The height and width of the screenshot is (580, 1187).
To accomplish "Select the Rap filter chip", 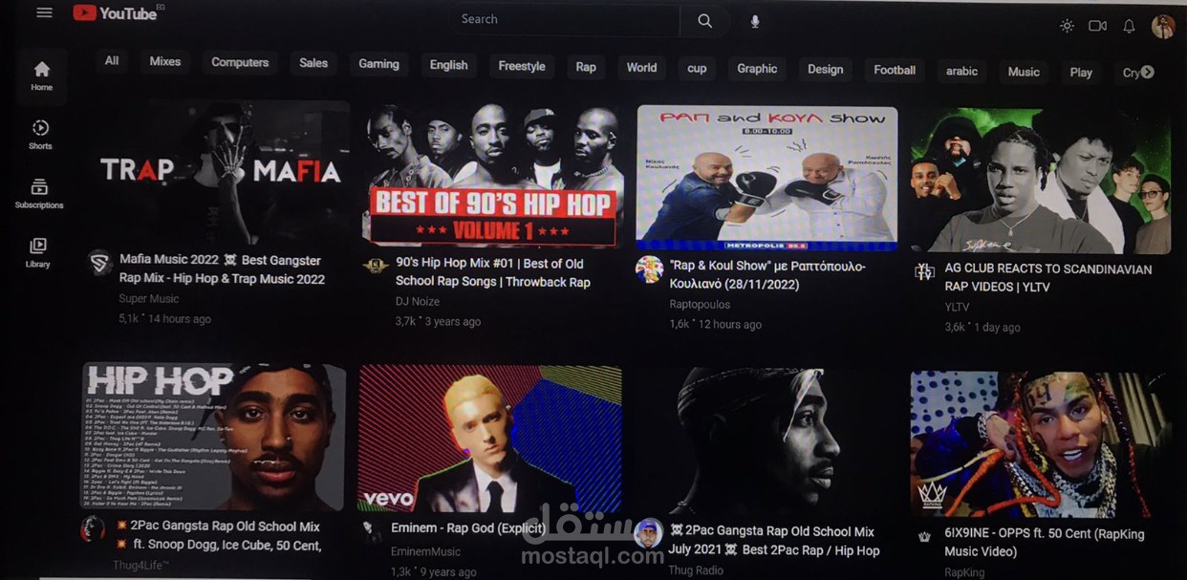I will pyautogui.click(x=586, y=67).
